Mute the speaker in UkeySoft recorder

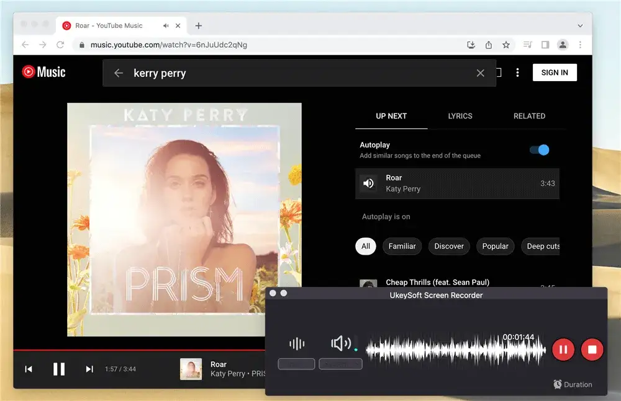click(340, 343)
